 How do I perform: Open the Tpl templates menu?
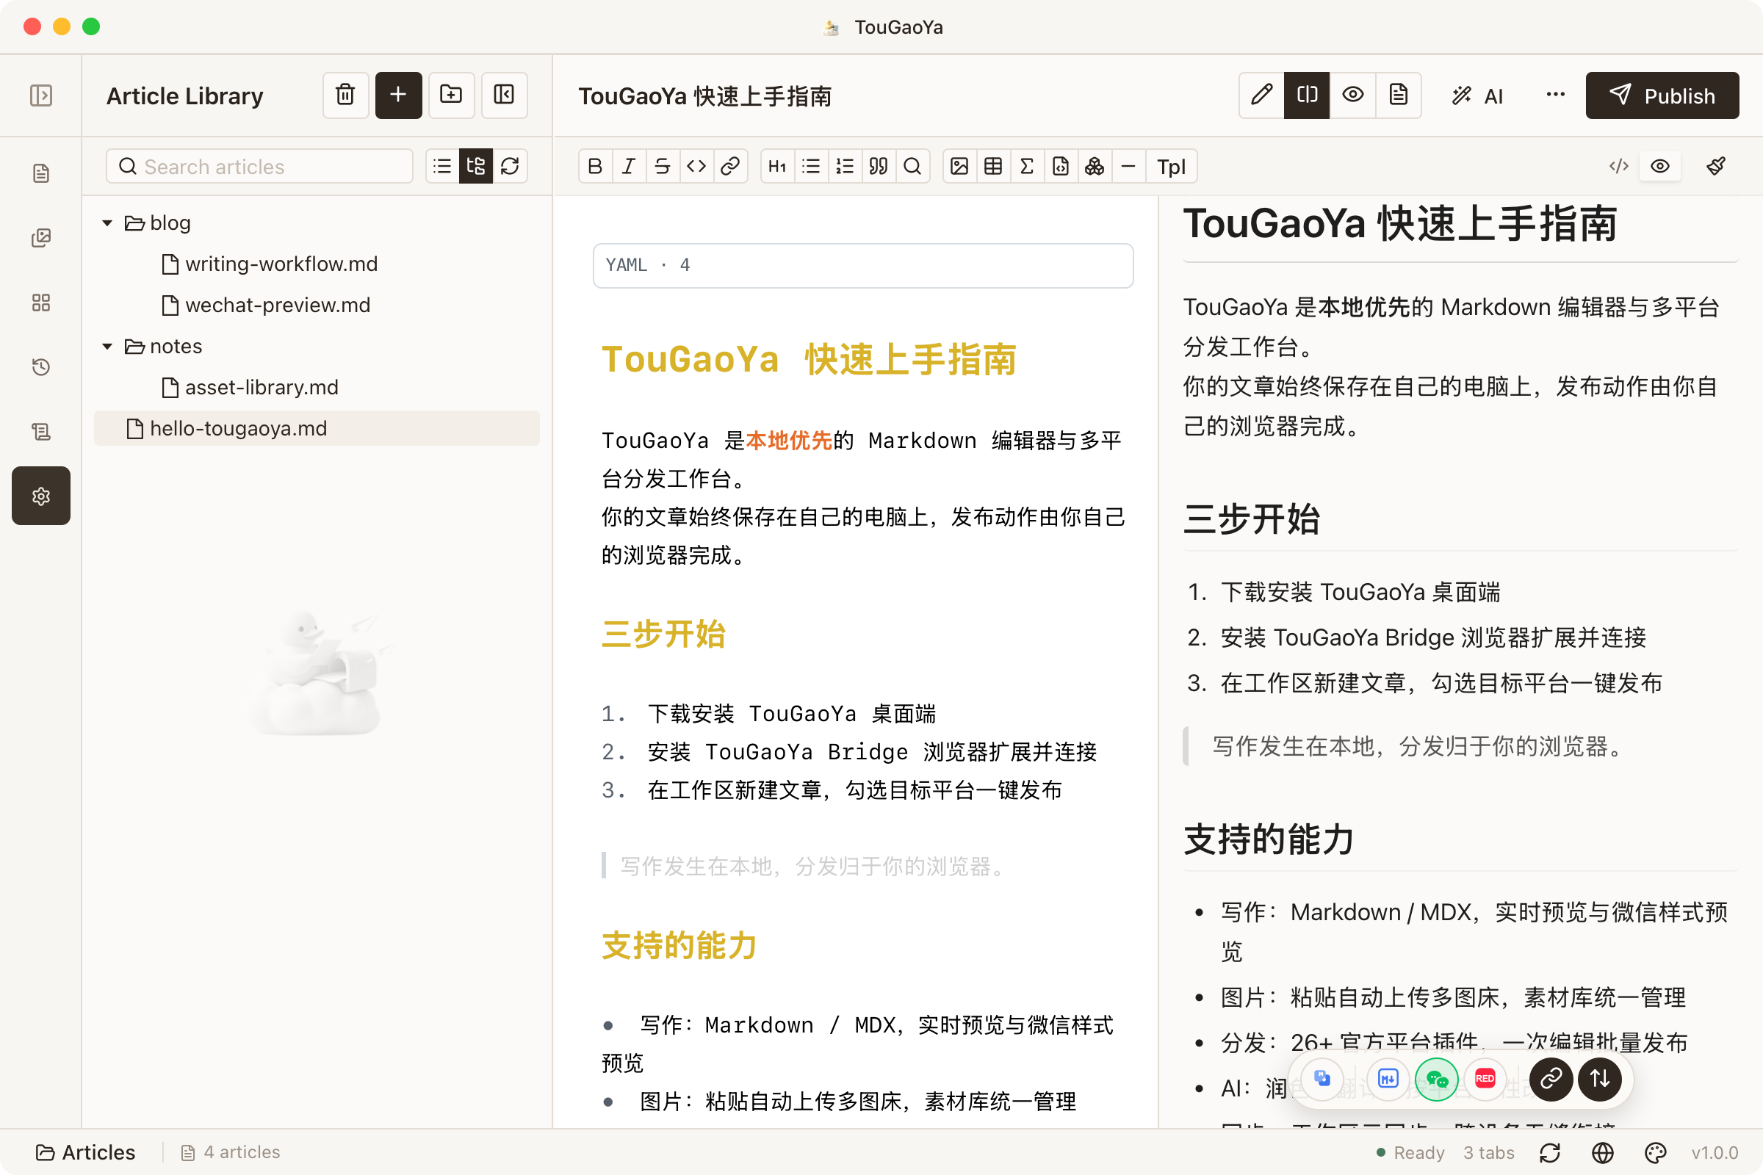(x=1171, y=167)
